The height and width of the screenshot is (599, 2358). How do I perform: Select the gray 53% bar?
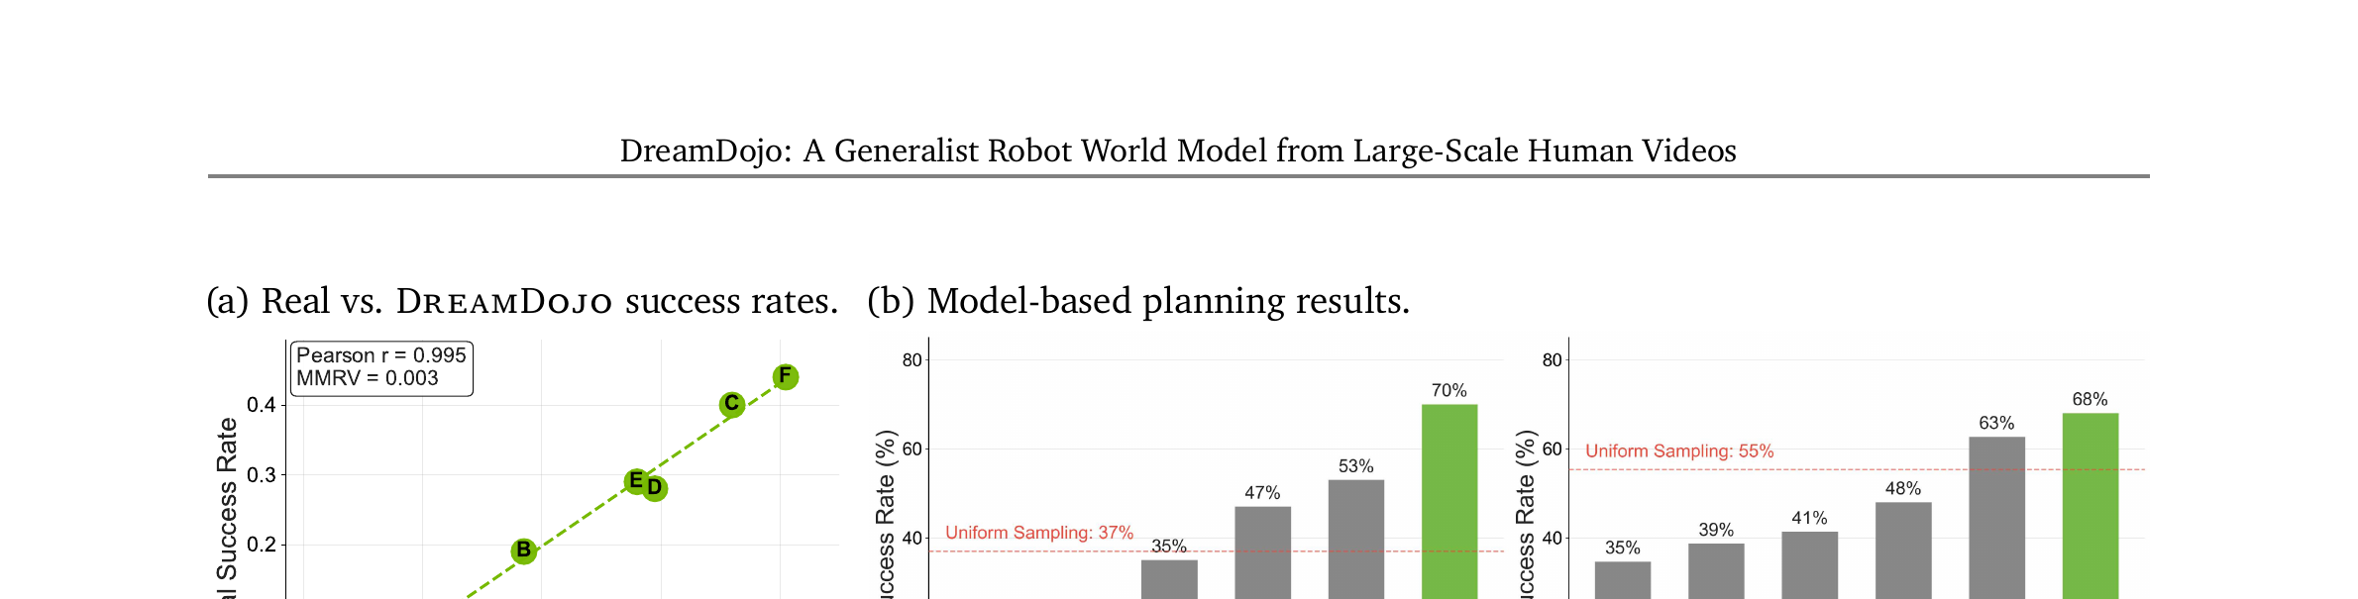coord(1356,540)
